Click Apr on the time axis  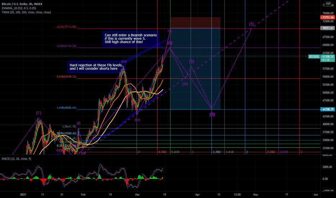coord(197,194)
